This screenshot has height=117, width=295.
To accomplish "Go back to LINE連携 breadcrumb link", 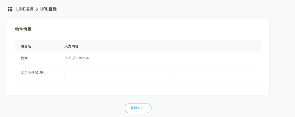I will (25, 9).
